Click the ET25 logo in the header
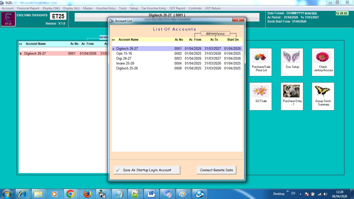The image size is (354, 199). tap(8, 19)
